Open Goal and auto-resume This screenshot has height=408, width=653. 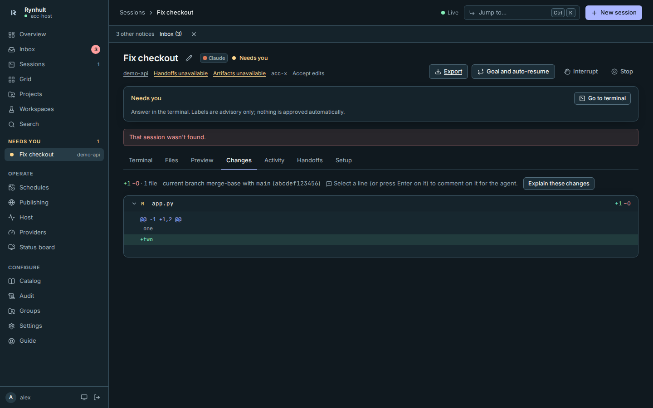click(513, 72)
